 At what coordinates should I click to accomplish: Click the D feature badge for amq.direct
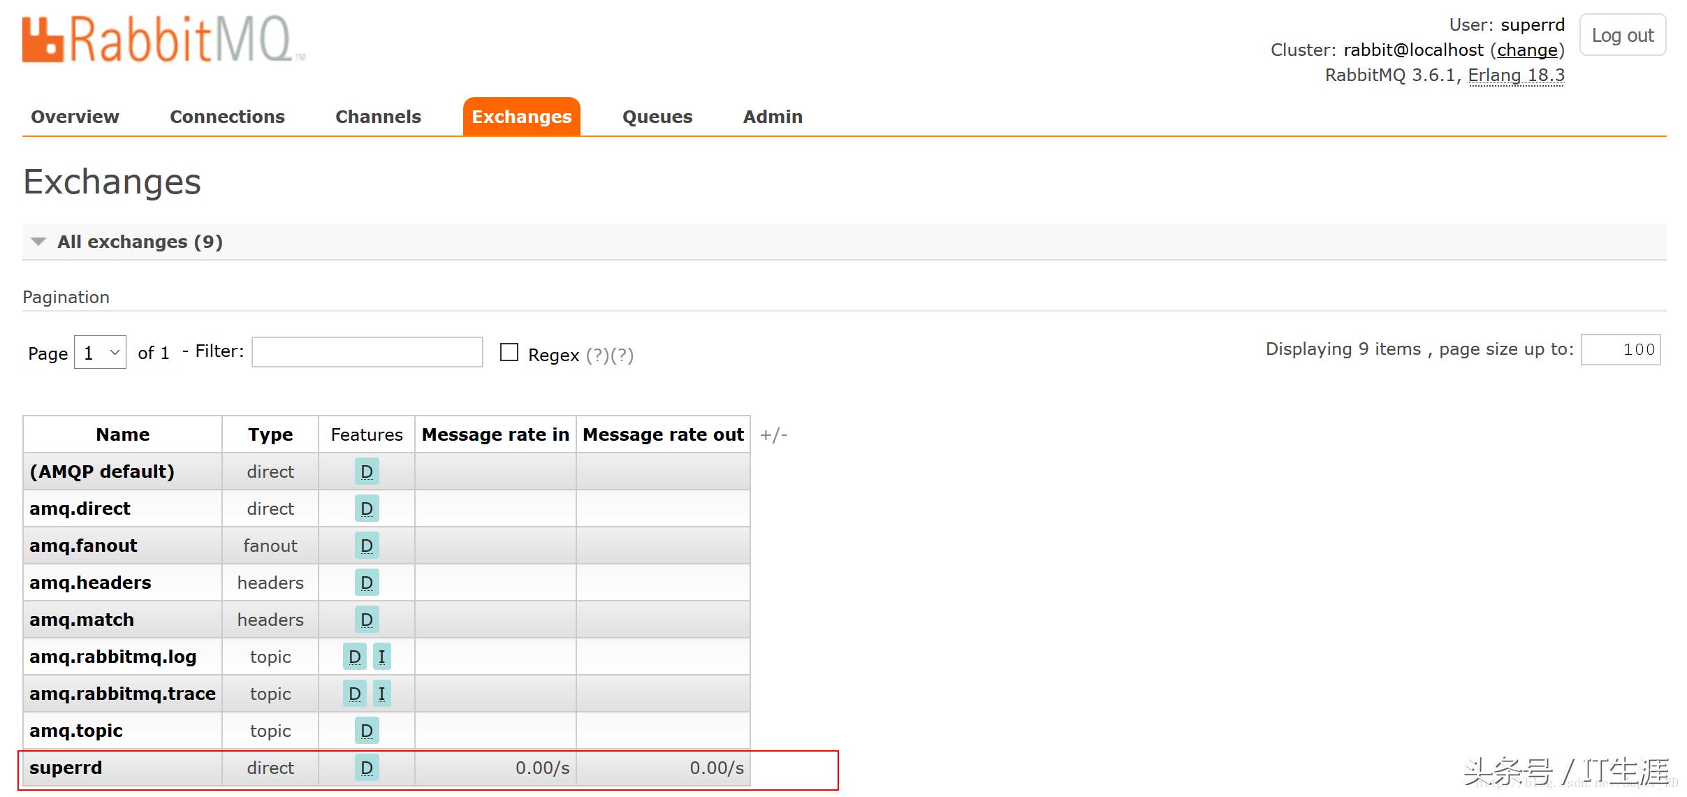(x=366, y=509)
